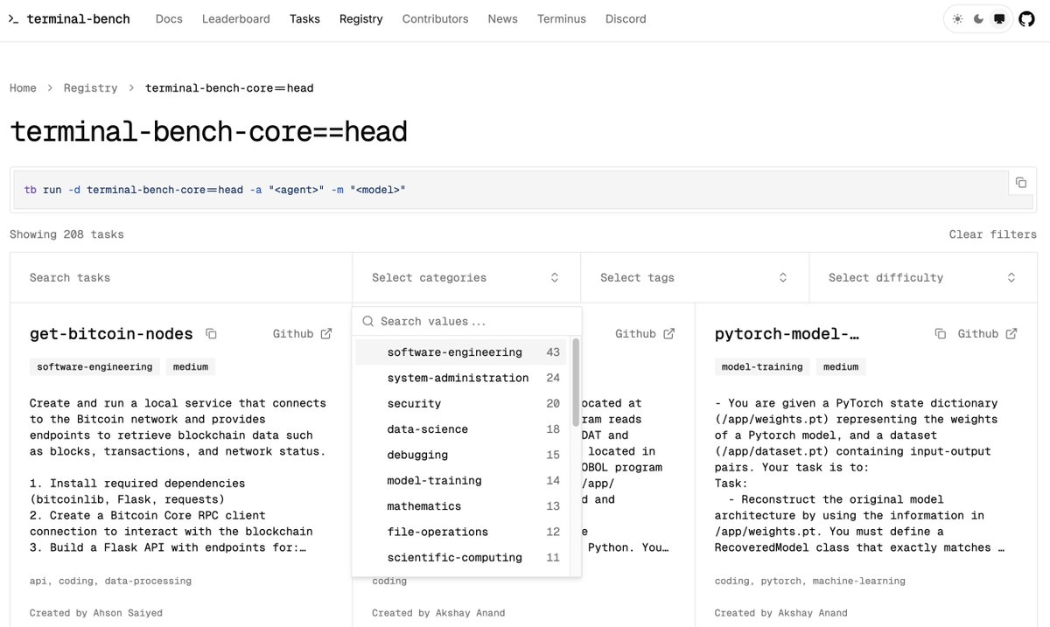Go to Tasks page
The width and height of the screenshot is (1050, 627).
tap(305, 18)
